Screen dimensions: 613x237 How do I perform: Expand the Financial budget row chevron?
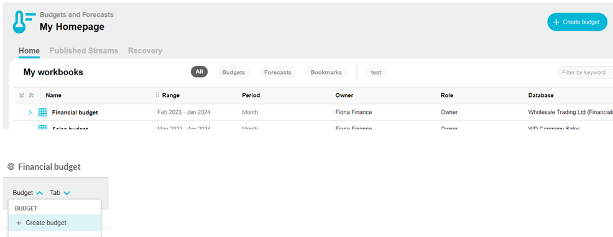pyautogui.click(x=30, y=112)
